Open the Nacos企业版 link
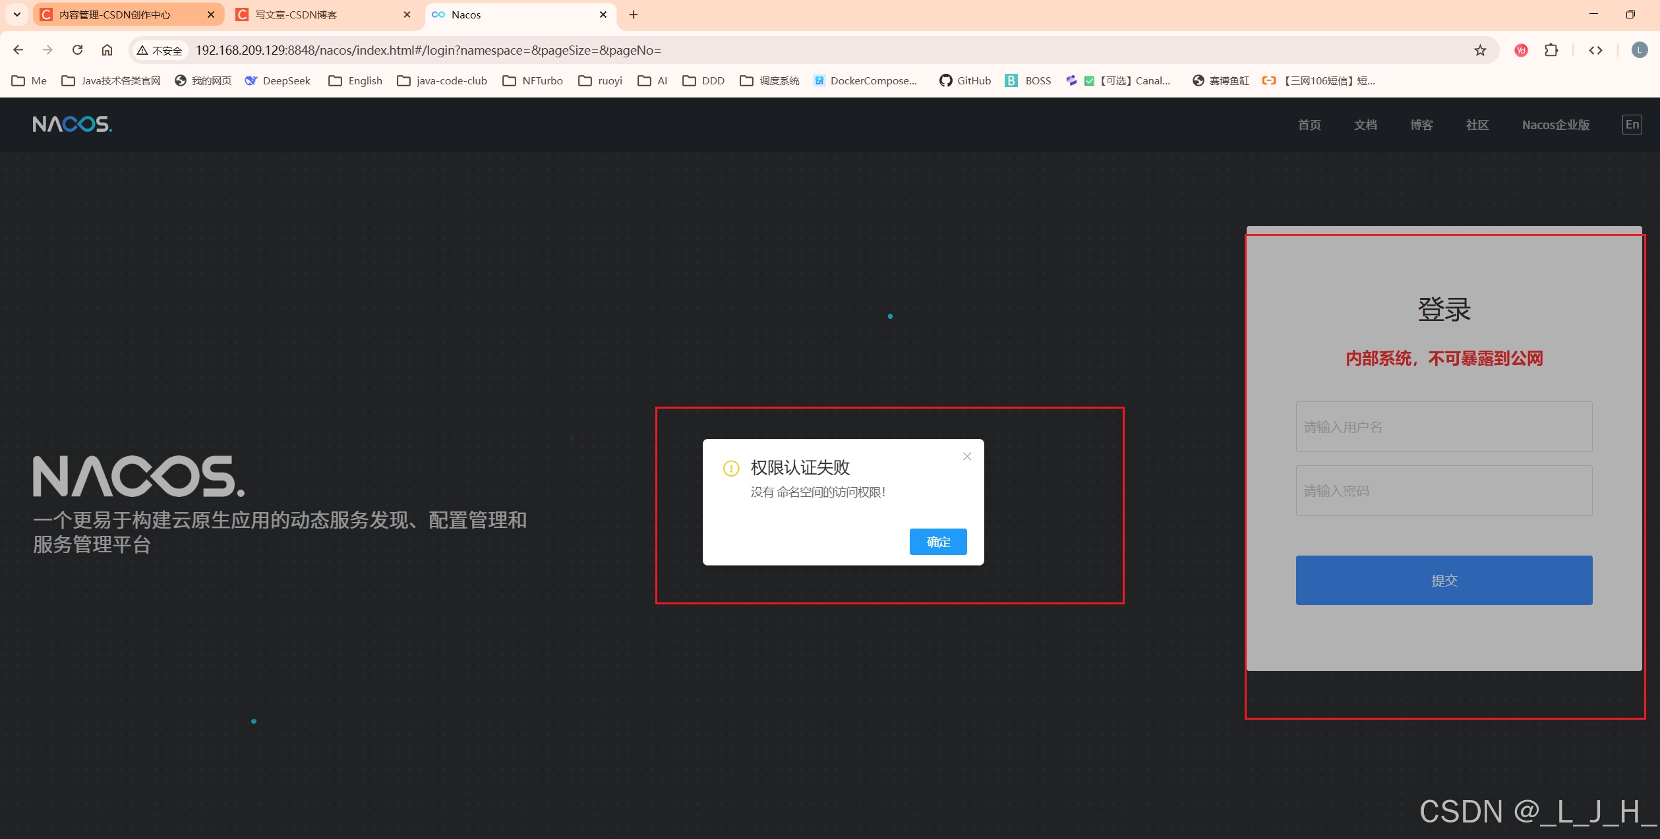 pos(1555,125)
